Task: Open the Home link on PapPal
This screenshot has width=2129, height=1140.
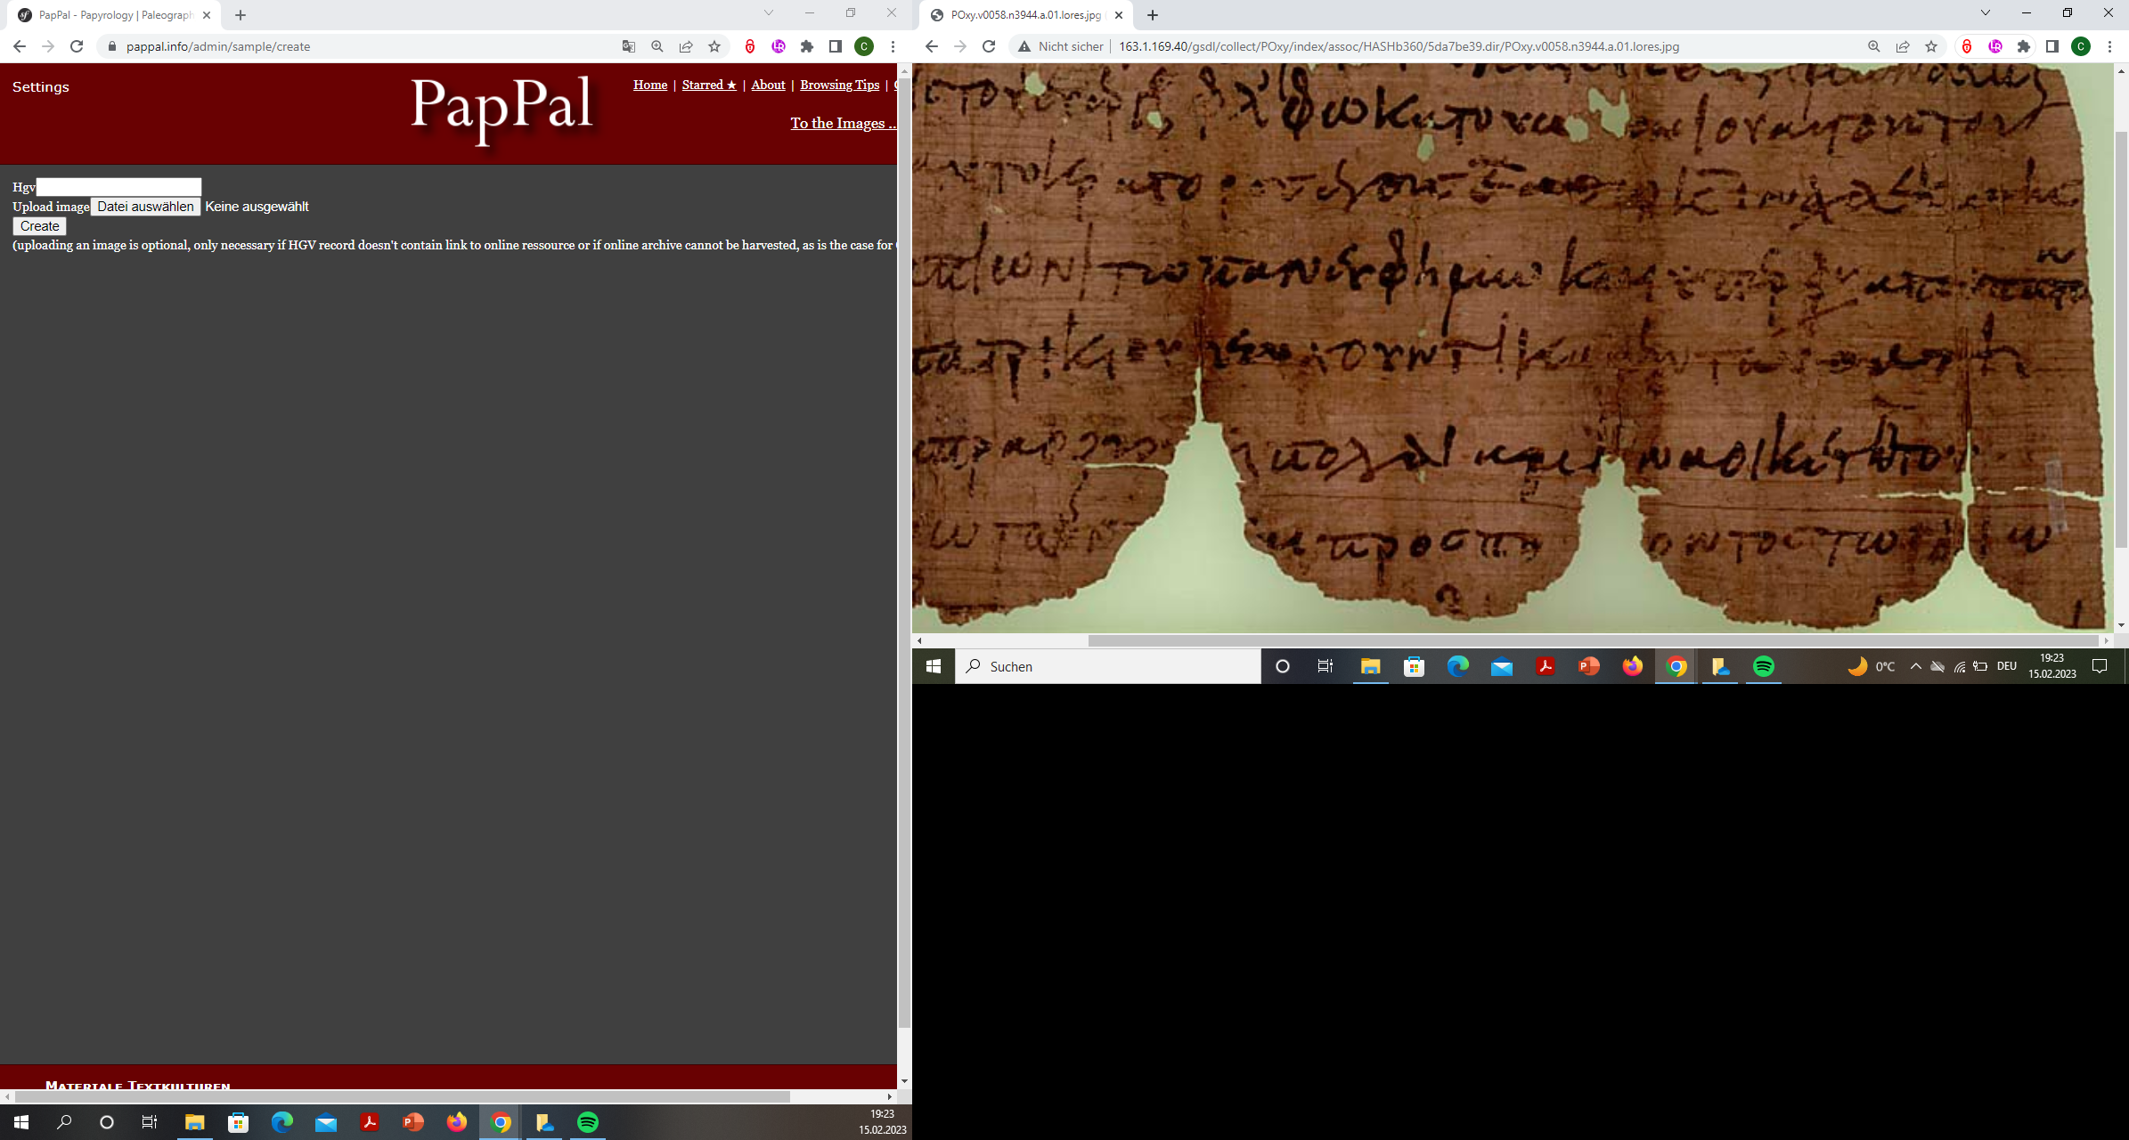Action: (x=650, y=85)
